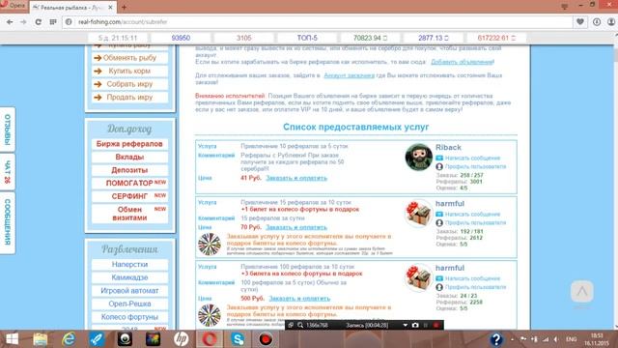Open the СООБЩЕНИЯ side tab
Viewport: 618px width, 348px height.
click(8, 222)
